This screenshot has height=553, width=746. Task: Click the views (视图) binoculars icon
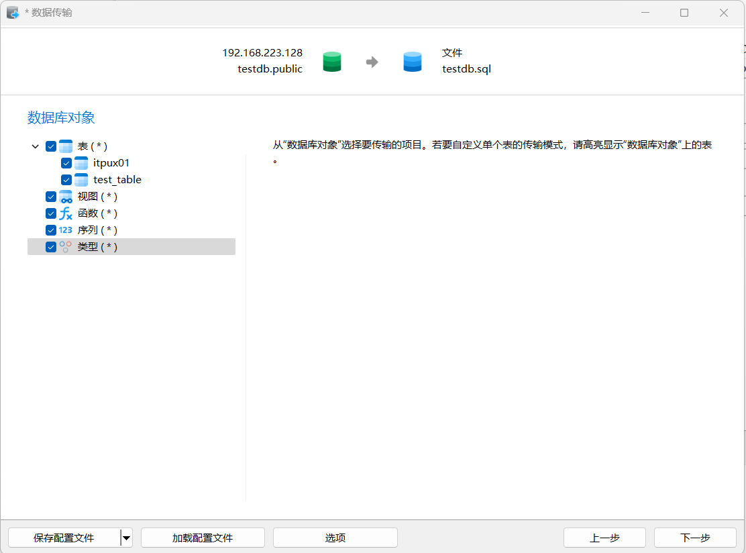(66, 197)
